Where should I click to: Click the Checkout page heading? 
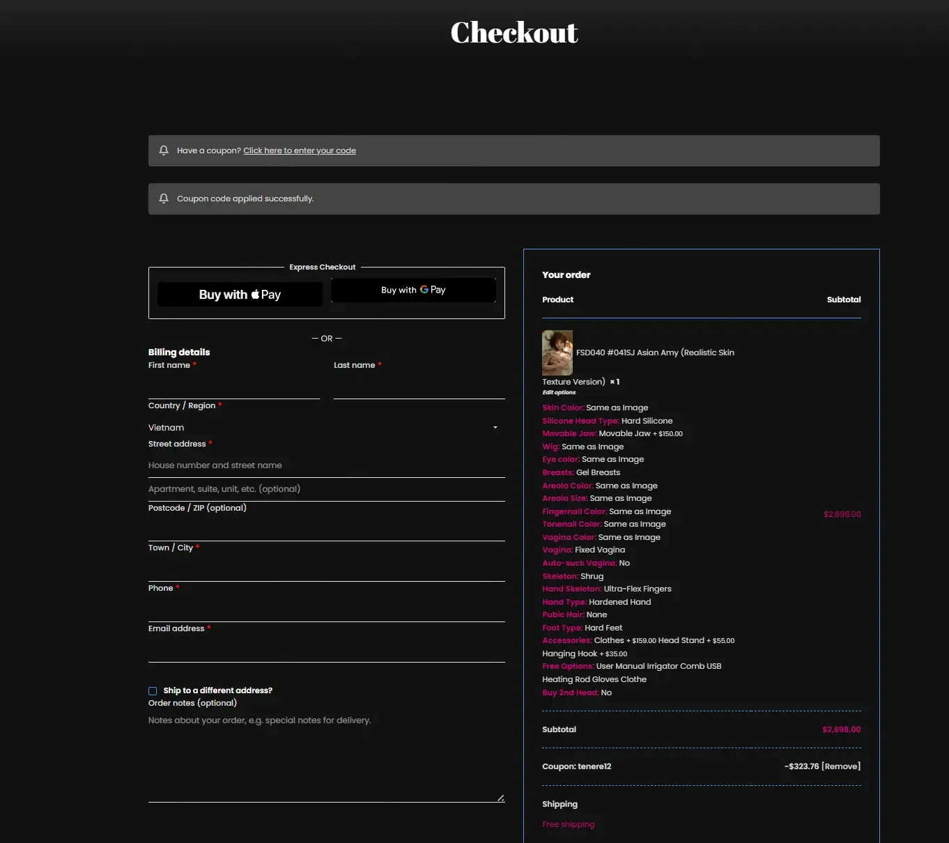[514, 32]
